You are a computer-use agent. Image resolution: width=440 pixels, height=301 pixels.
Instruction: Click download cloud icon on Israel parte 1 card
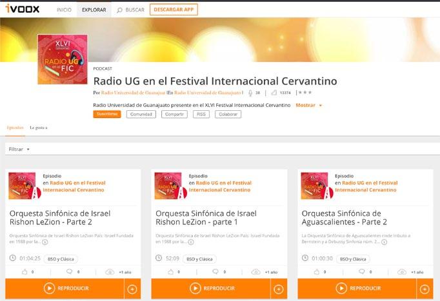pyautogui.click(x=256, y=272)
